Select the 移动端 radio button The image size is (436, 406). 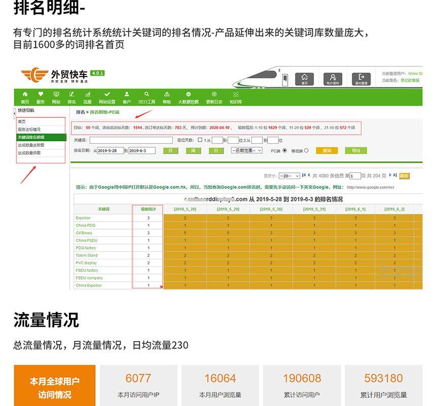click(x=306, y=151)
